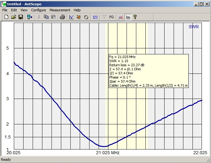Viewport: 211px width, 163px height.
Task: Open the Measurement menu
Action: [x=60, y=10]
